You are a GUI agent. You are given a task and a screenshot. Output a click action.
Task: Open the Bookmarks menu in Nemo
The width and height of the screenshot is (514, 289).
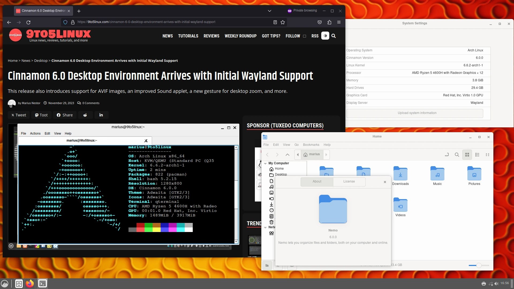pos(311,145)
